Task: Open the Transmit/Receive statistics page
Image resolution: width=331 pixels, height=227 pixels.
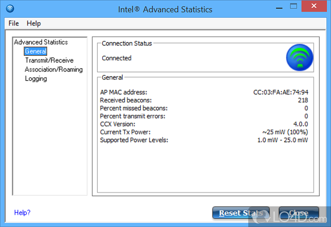Action: tap(49, 60)
